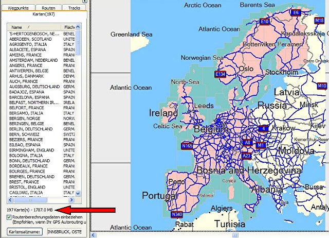
Task: Click the M10 road shield on map
Action: pos(322,86)
